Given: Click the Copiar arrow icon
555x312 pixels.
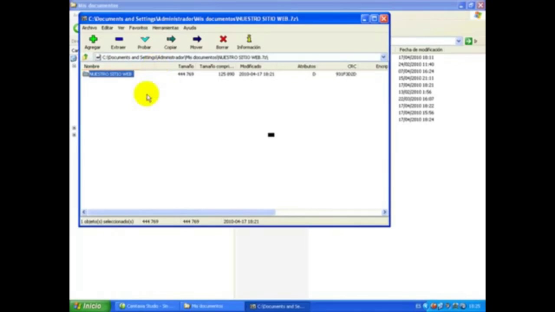Looking at the screenshot, I should click(x=171, y=39).
